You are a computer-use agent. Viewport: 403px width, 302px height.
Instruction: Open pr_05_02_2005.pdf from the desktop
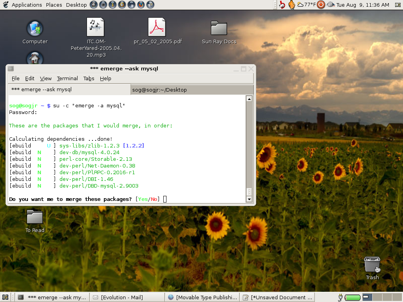(157, 28)
